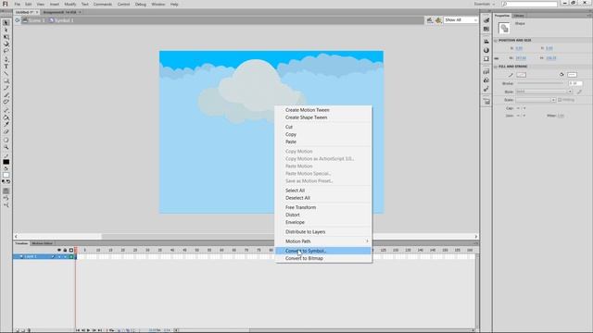Open the Swatches panel icon
This screenshot has height=333, width=593.
pos(486,29)
